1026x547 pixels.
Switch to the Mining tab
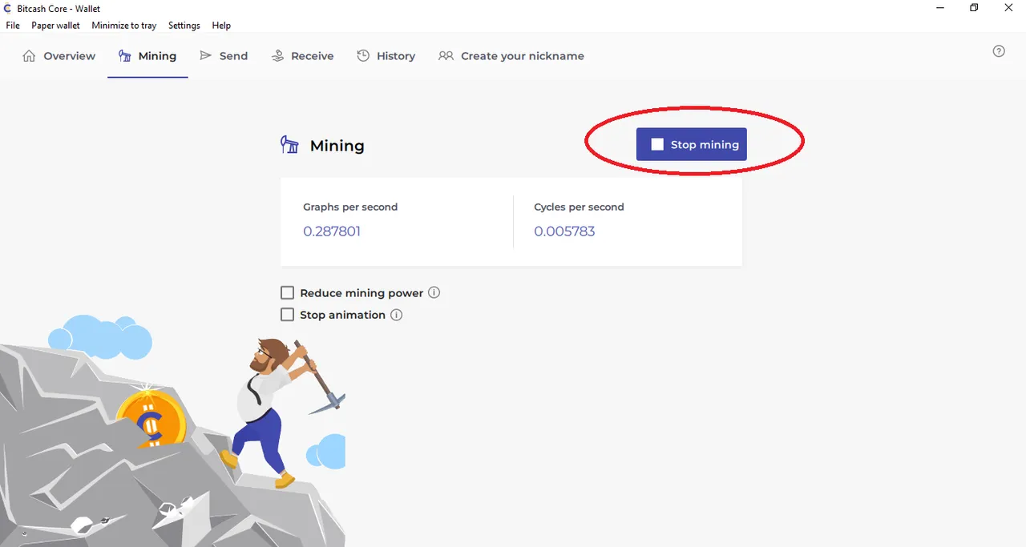(147, 56)
